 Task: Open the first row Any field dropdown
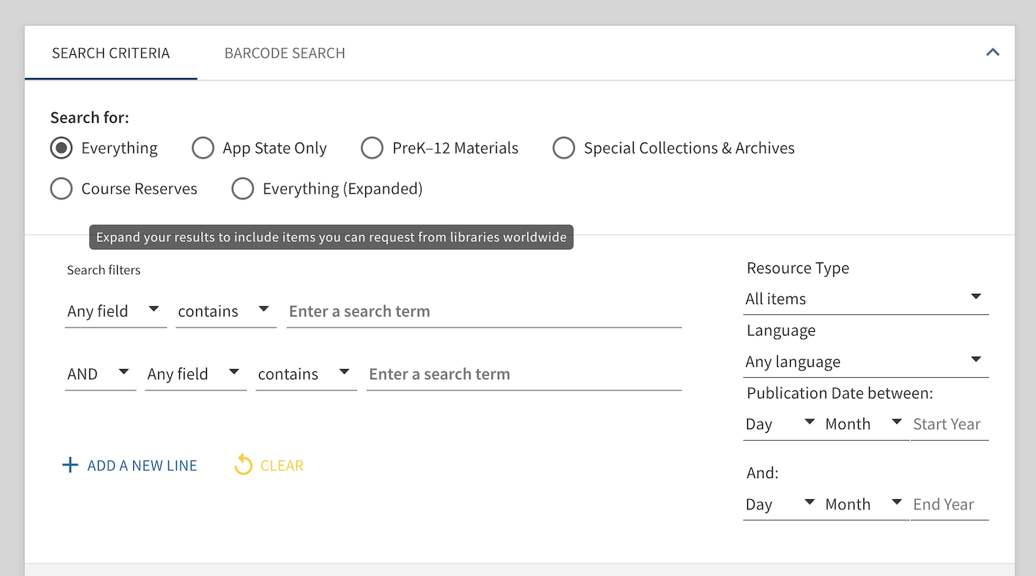point(116,311)
